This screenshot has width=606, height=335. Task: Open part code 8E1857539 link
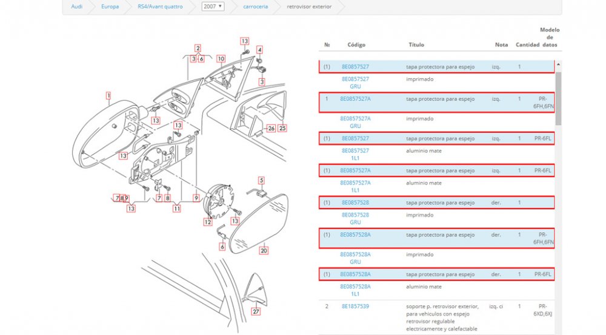tap(355, 306)
